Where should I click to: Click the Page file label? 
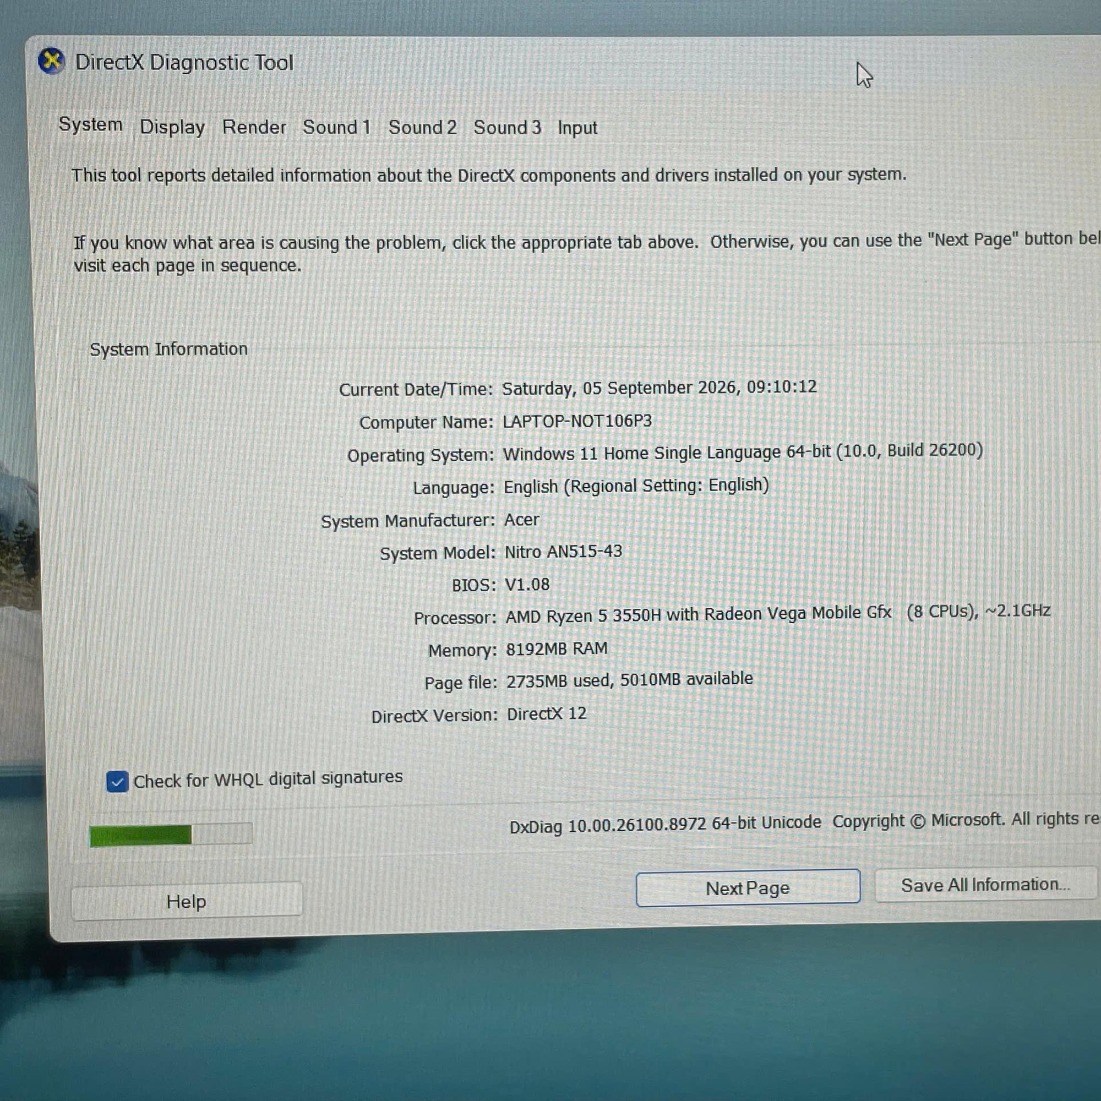[461, 683]
